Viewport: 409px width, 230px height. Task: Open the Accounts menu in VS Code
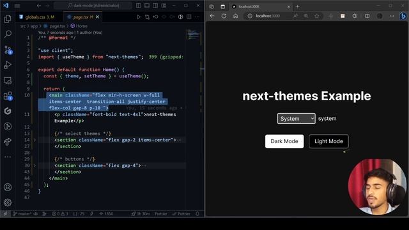[x=8, y=187]
